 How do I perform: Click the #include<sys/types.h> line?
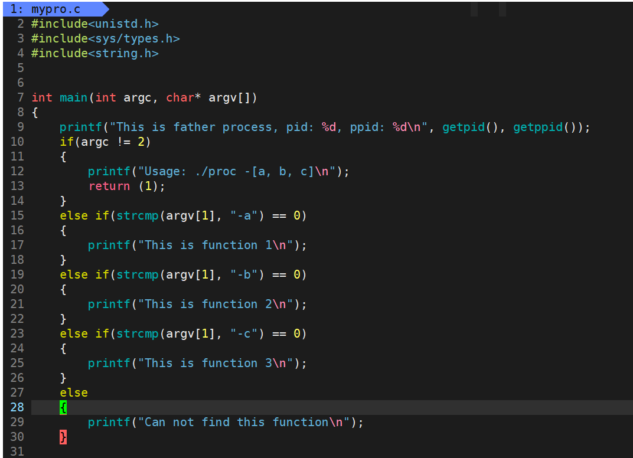click(x=105, y=39)
